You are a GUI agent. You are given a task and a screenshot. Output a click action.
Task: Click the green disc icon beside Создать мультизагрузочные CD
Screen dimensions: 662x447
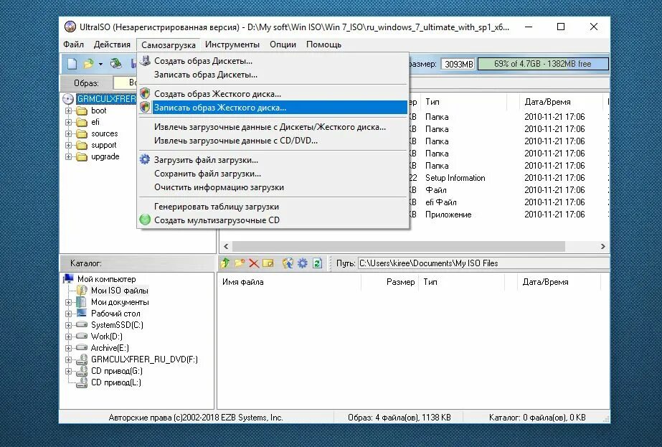(x=145, y=220)
